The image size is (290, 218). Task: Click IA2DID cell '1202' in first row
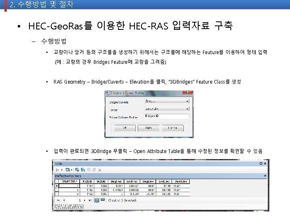pyautogui.click(x=101, y=186)
